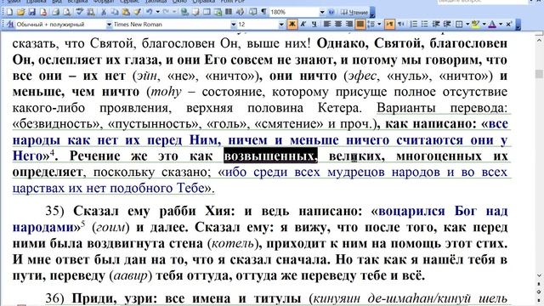
Task: Cut the selected text with scissors icon
Action: pos(104,12)
